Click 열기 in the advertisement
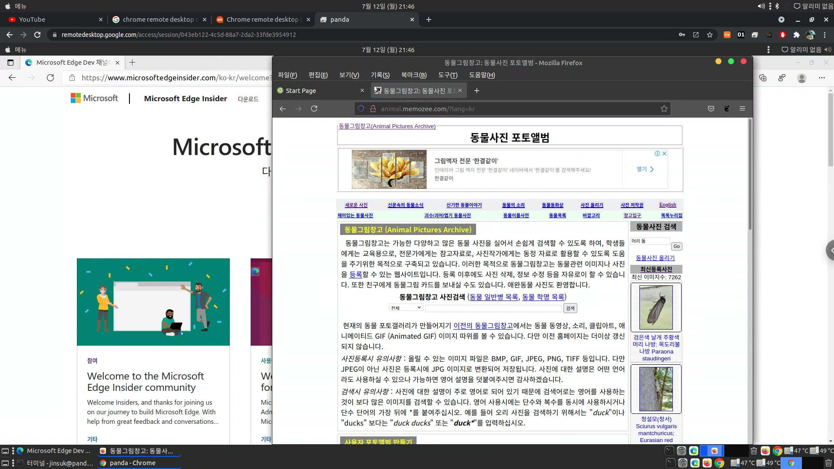Screen dimensions: 834x469 coord(645,169)
